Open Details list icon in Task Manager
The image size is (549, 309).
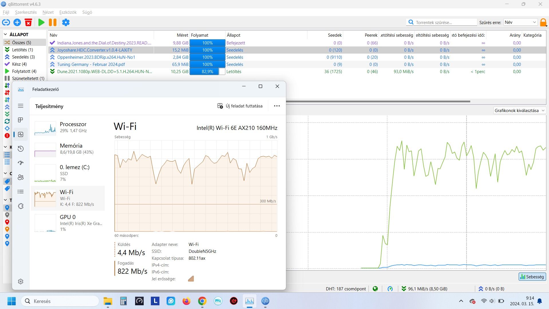[21, 191]
